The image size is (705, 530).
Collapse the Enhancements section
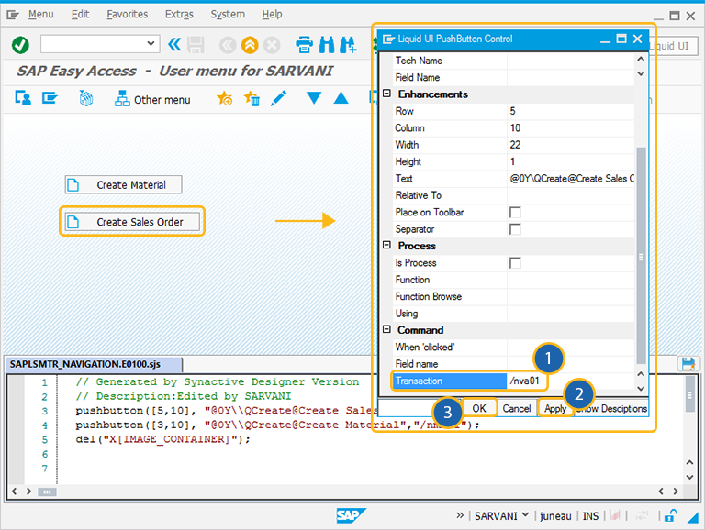pyautogui.click(x=386, y=94)
